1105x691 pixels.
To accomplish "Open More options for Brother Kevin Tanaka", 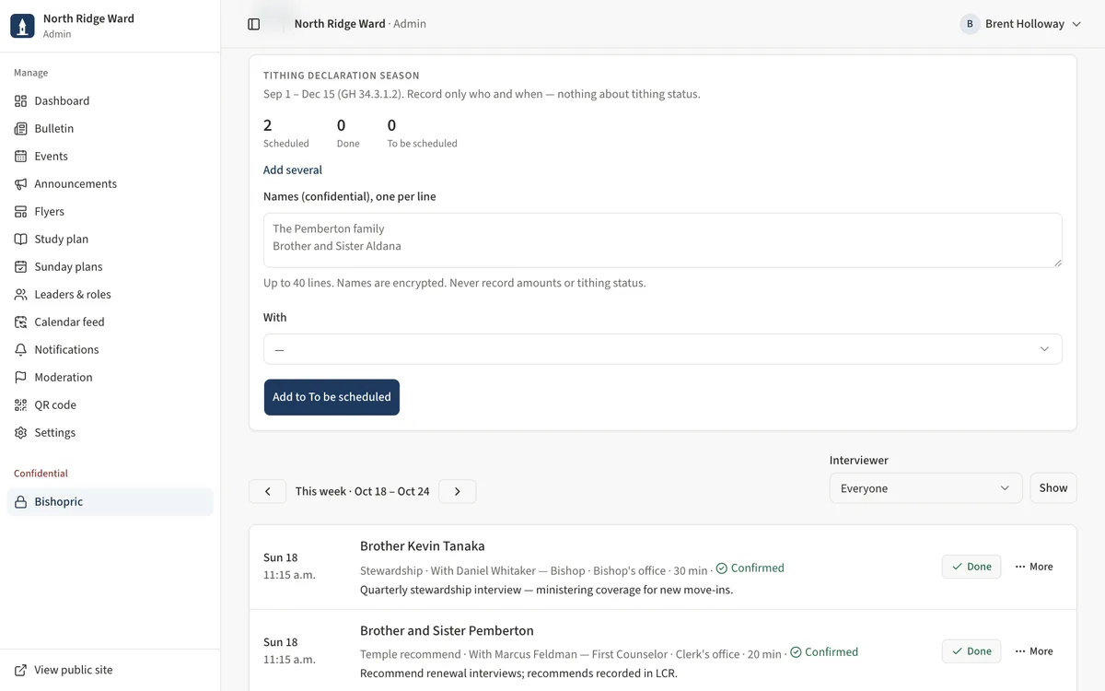I will (1034, 567).
